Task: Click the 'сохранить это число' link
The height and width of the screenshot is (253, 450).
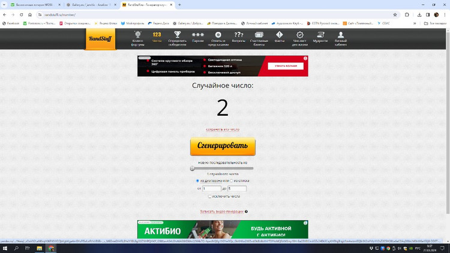Action: point(223,129)
